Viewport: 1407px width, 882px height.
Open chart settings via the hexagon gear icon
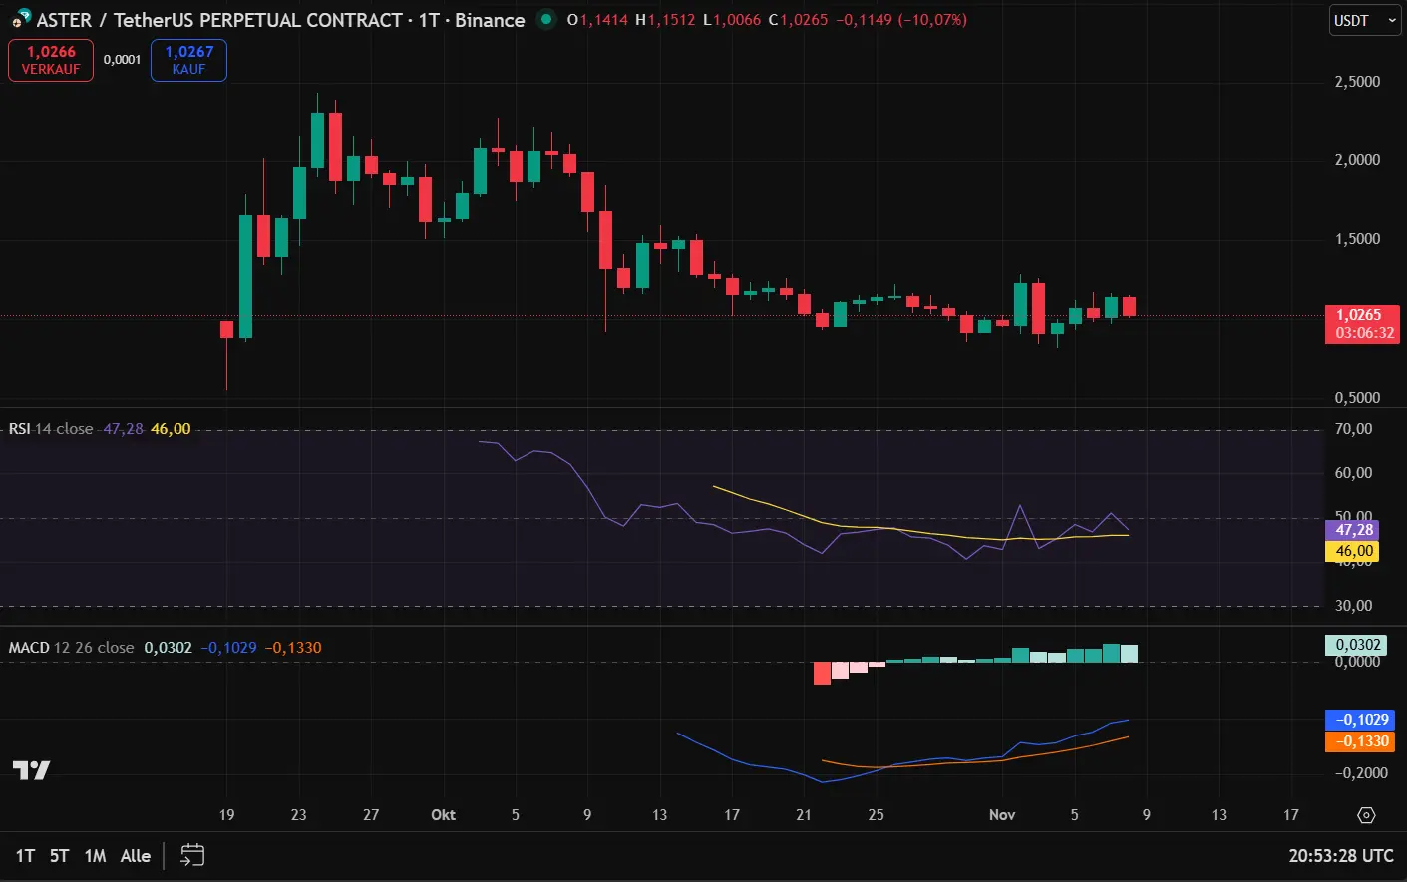coord(1367,815)
